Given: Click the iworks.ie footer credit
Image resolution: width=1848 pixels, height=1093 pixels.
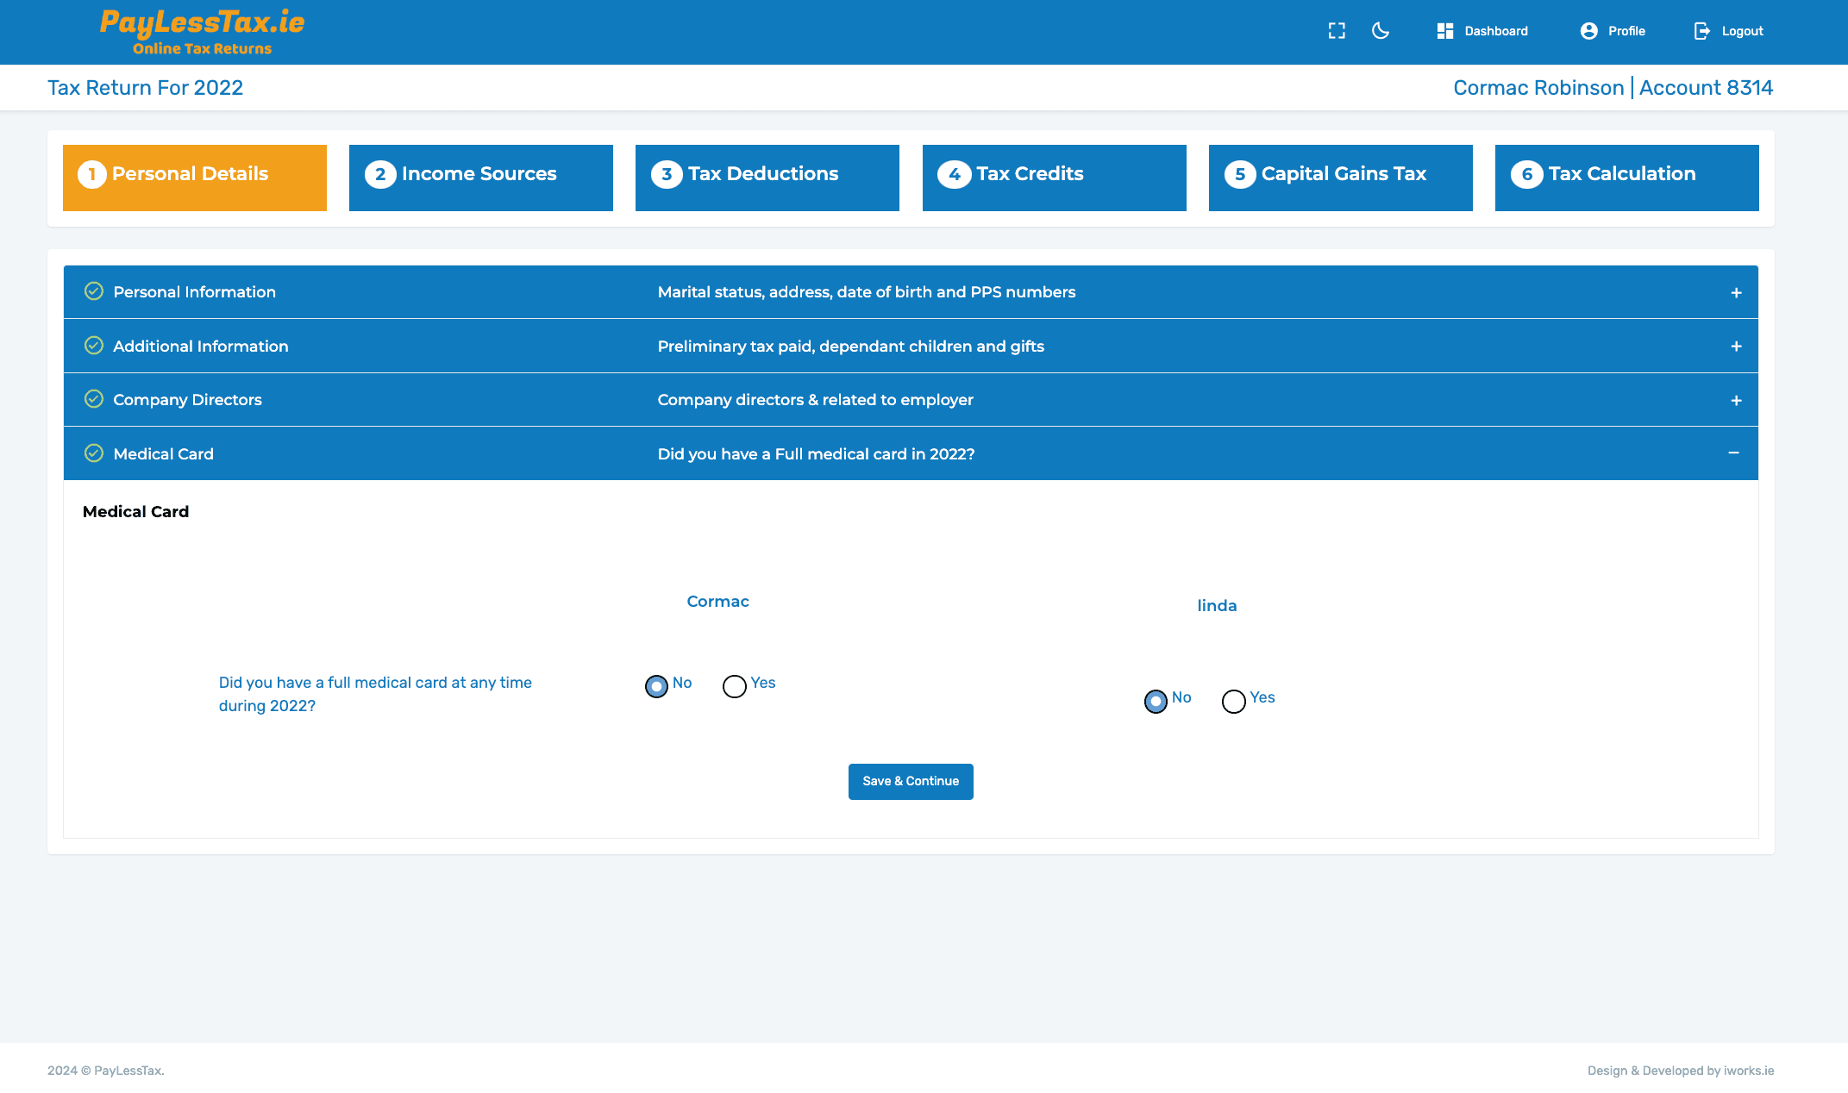Looking at the screenshot, I should pos(1748,1071).
